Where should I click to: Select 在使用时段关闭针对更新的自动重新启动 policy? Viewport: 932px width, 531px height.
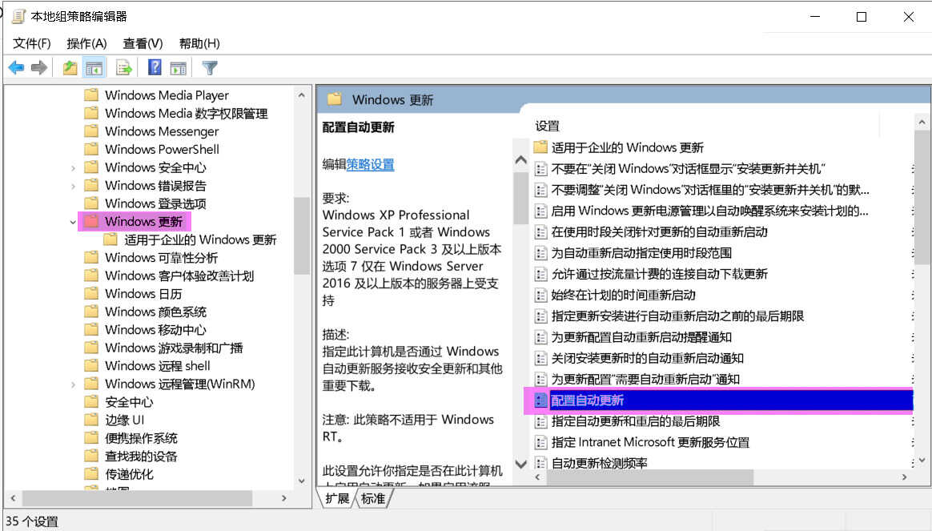660,232
